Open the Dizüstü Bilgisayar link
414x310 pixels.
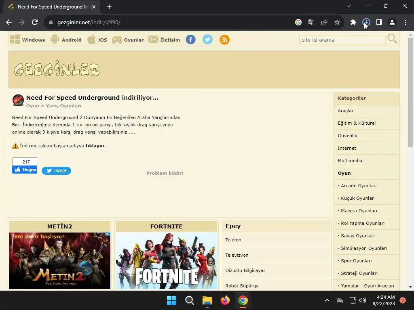(245, 270)
